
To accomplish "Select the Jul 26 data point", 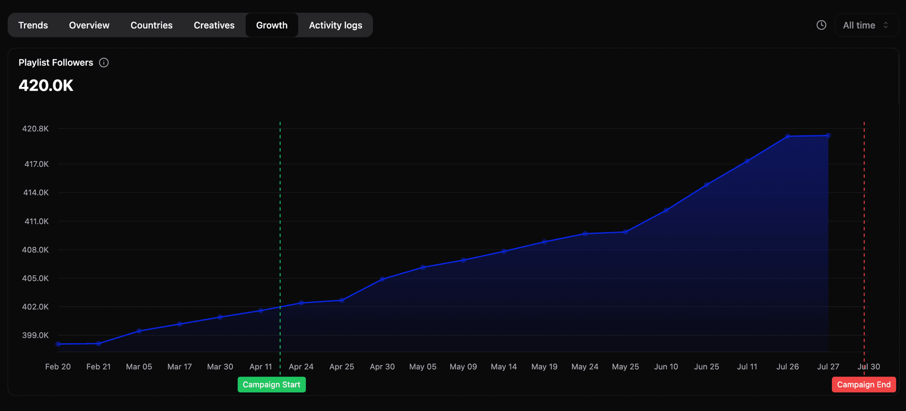I will [788, 136].
